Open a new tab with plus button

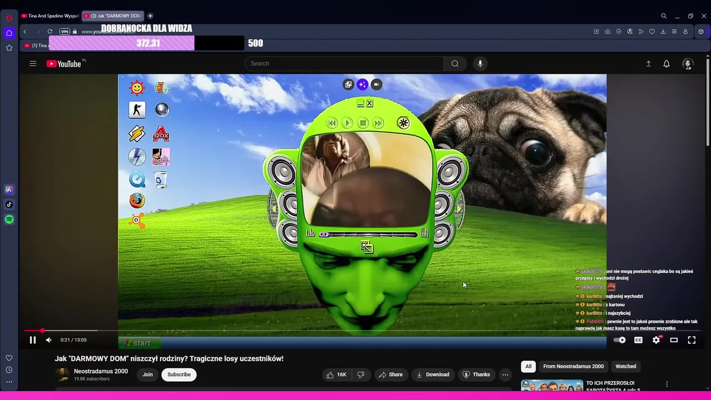151,16
